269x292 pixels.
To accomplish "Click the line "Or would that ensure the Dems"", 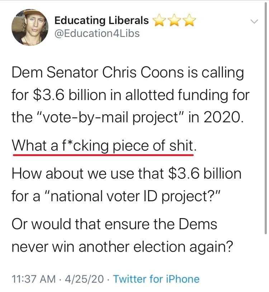I will (x=114, y=224).
